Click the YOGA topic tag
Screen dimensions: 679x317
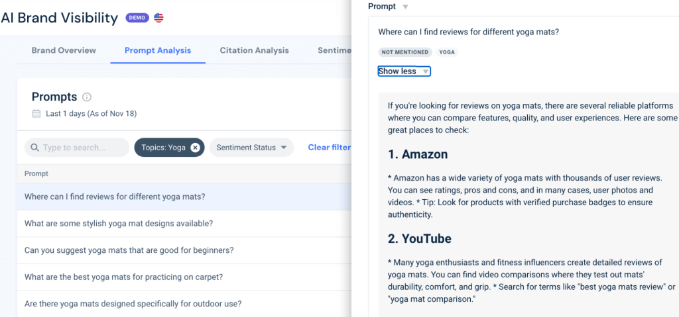[447, 52]
